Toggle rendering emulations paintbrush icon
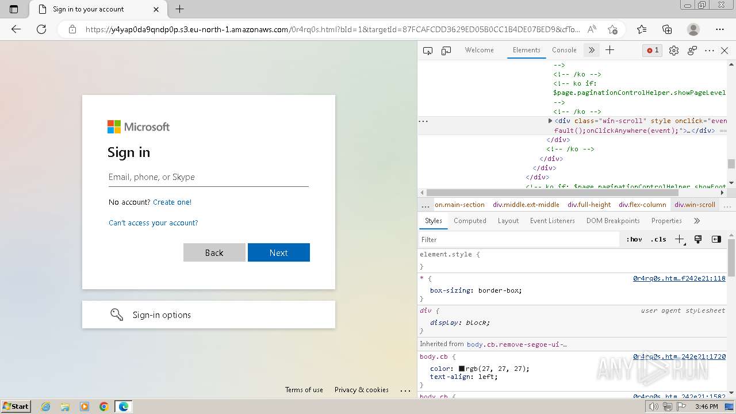 698,240
